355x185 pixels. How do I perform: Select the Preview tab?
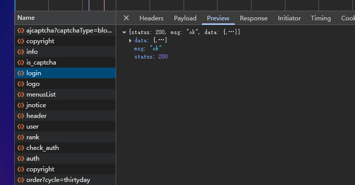tap(218, 18)
